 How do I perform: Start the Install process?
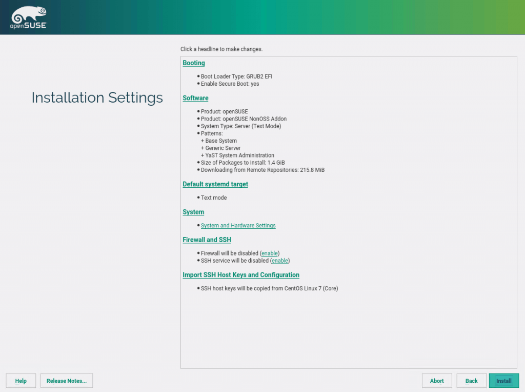point(503,381)
